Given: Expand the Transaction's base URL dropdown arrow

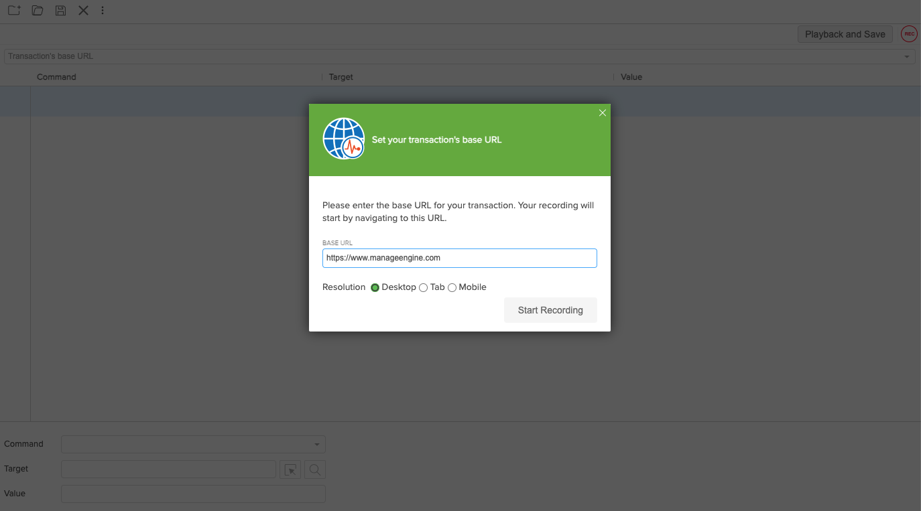Looking at the screenshot, I should pyautogui.click(x=908, y=56).
